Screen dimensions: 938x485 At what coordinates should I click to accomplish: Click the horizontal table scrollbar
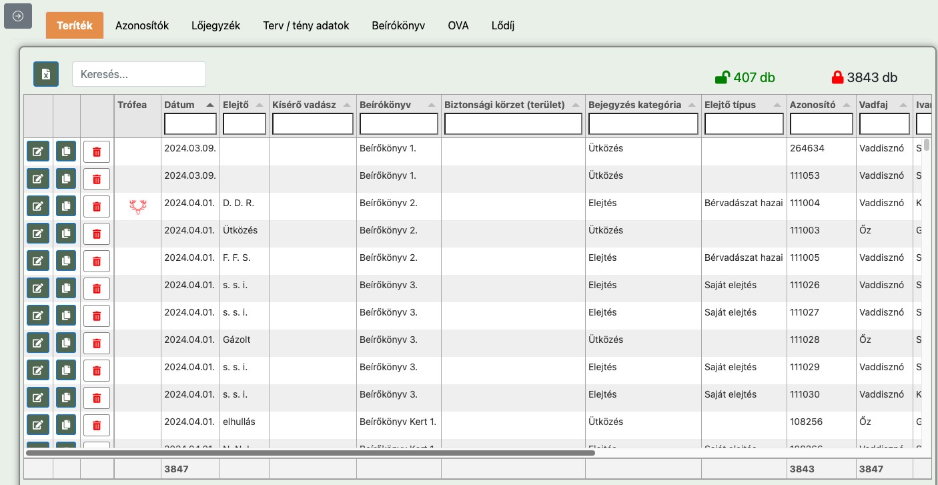pyautogui.click(x=310, y=452)
